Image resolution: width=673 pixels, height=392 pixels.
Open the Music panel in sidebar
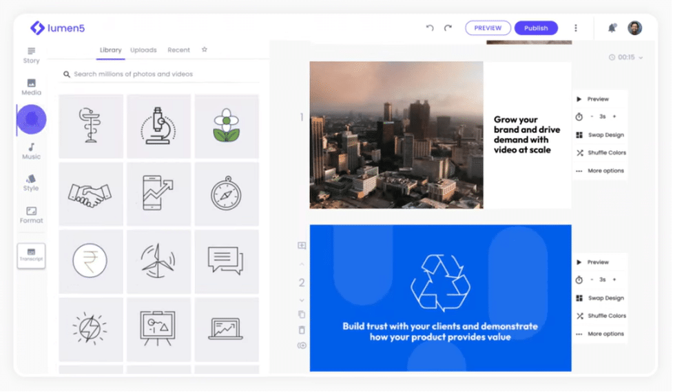tap(31, 152)
